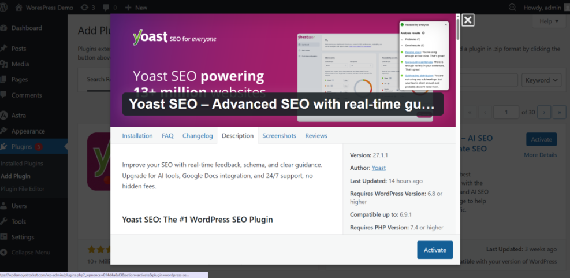Jump to the last results page arrow

coord(559,112)
